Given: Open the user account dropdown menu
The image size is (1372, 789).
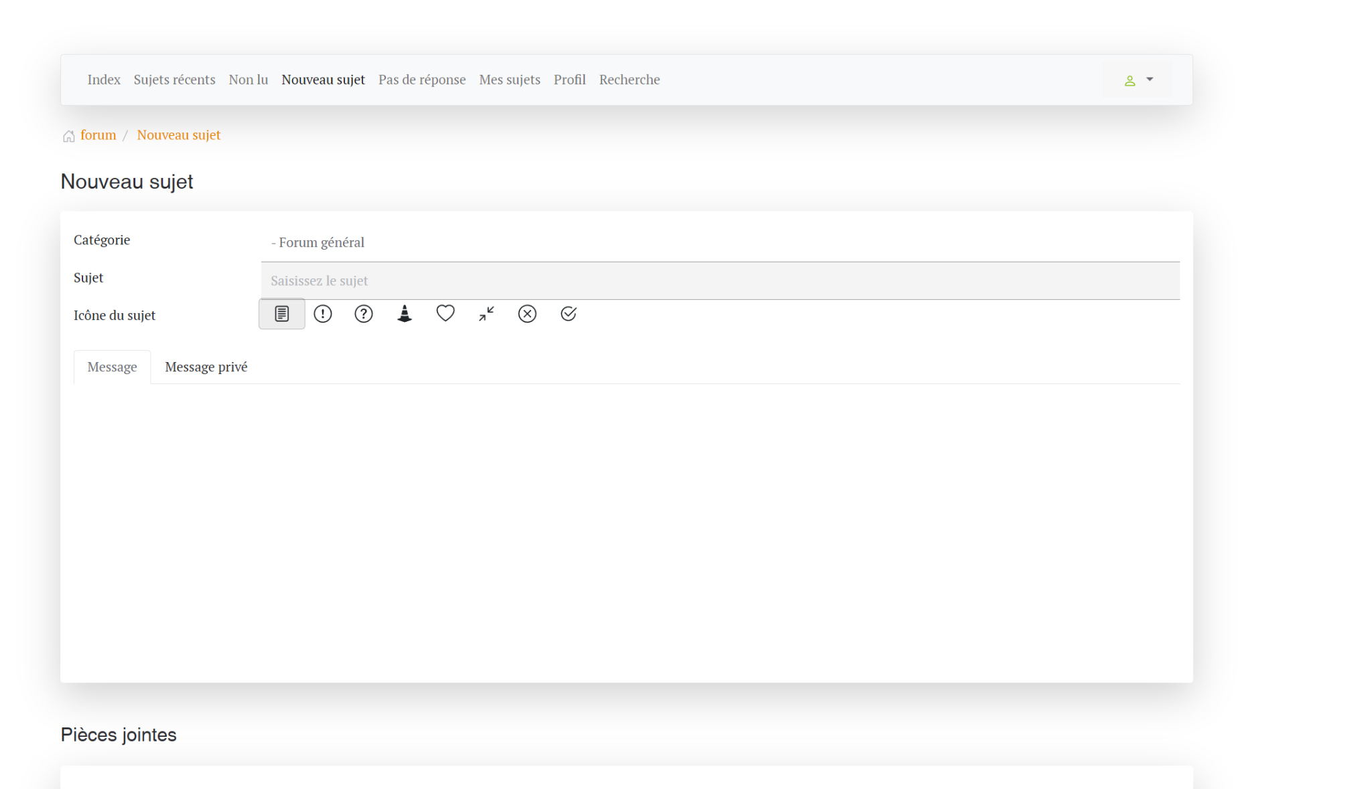Looking at the screenshot, I should tap(1138, 80).
